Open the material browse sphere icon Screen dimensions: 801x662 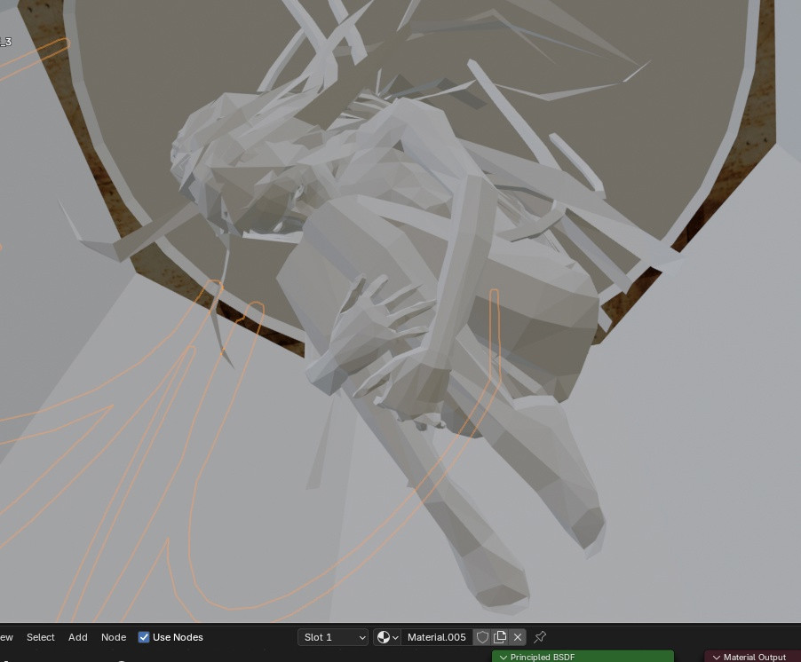(x=387, y=637)
